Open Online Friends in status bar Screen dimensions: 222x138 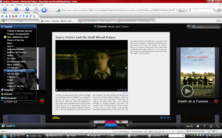196,131
